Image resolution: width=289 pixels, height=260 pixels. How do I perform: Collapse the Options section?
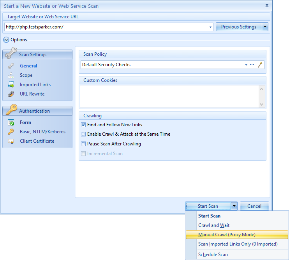coord(6,40)
